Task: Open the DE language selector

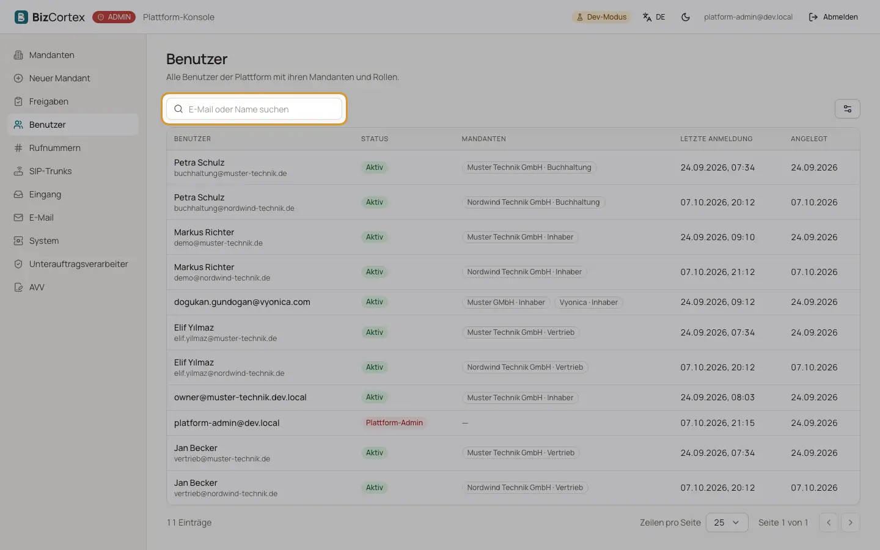Action: pyautogui.click(x=654, y=17)
